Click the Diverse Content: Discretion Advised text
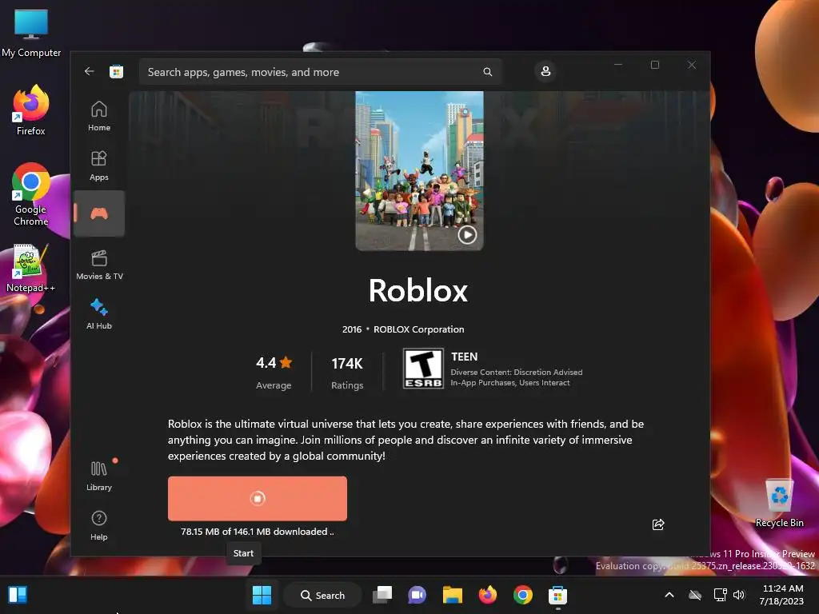Screen dimensions: 819x614 (x=517, y=373)
